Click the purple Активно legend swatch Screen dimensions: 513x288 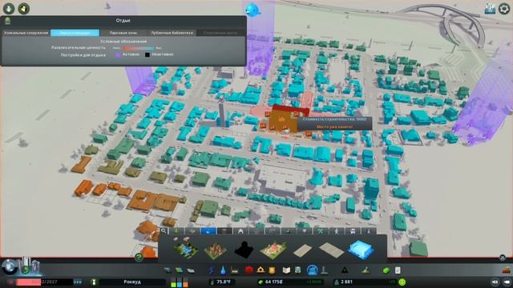click(x=118, y=55)
